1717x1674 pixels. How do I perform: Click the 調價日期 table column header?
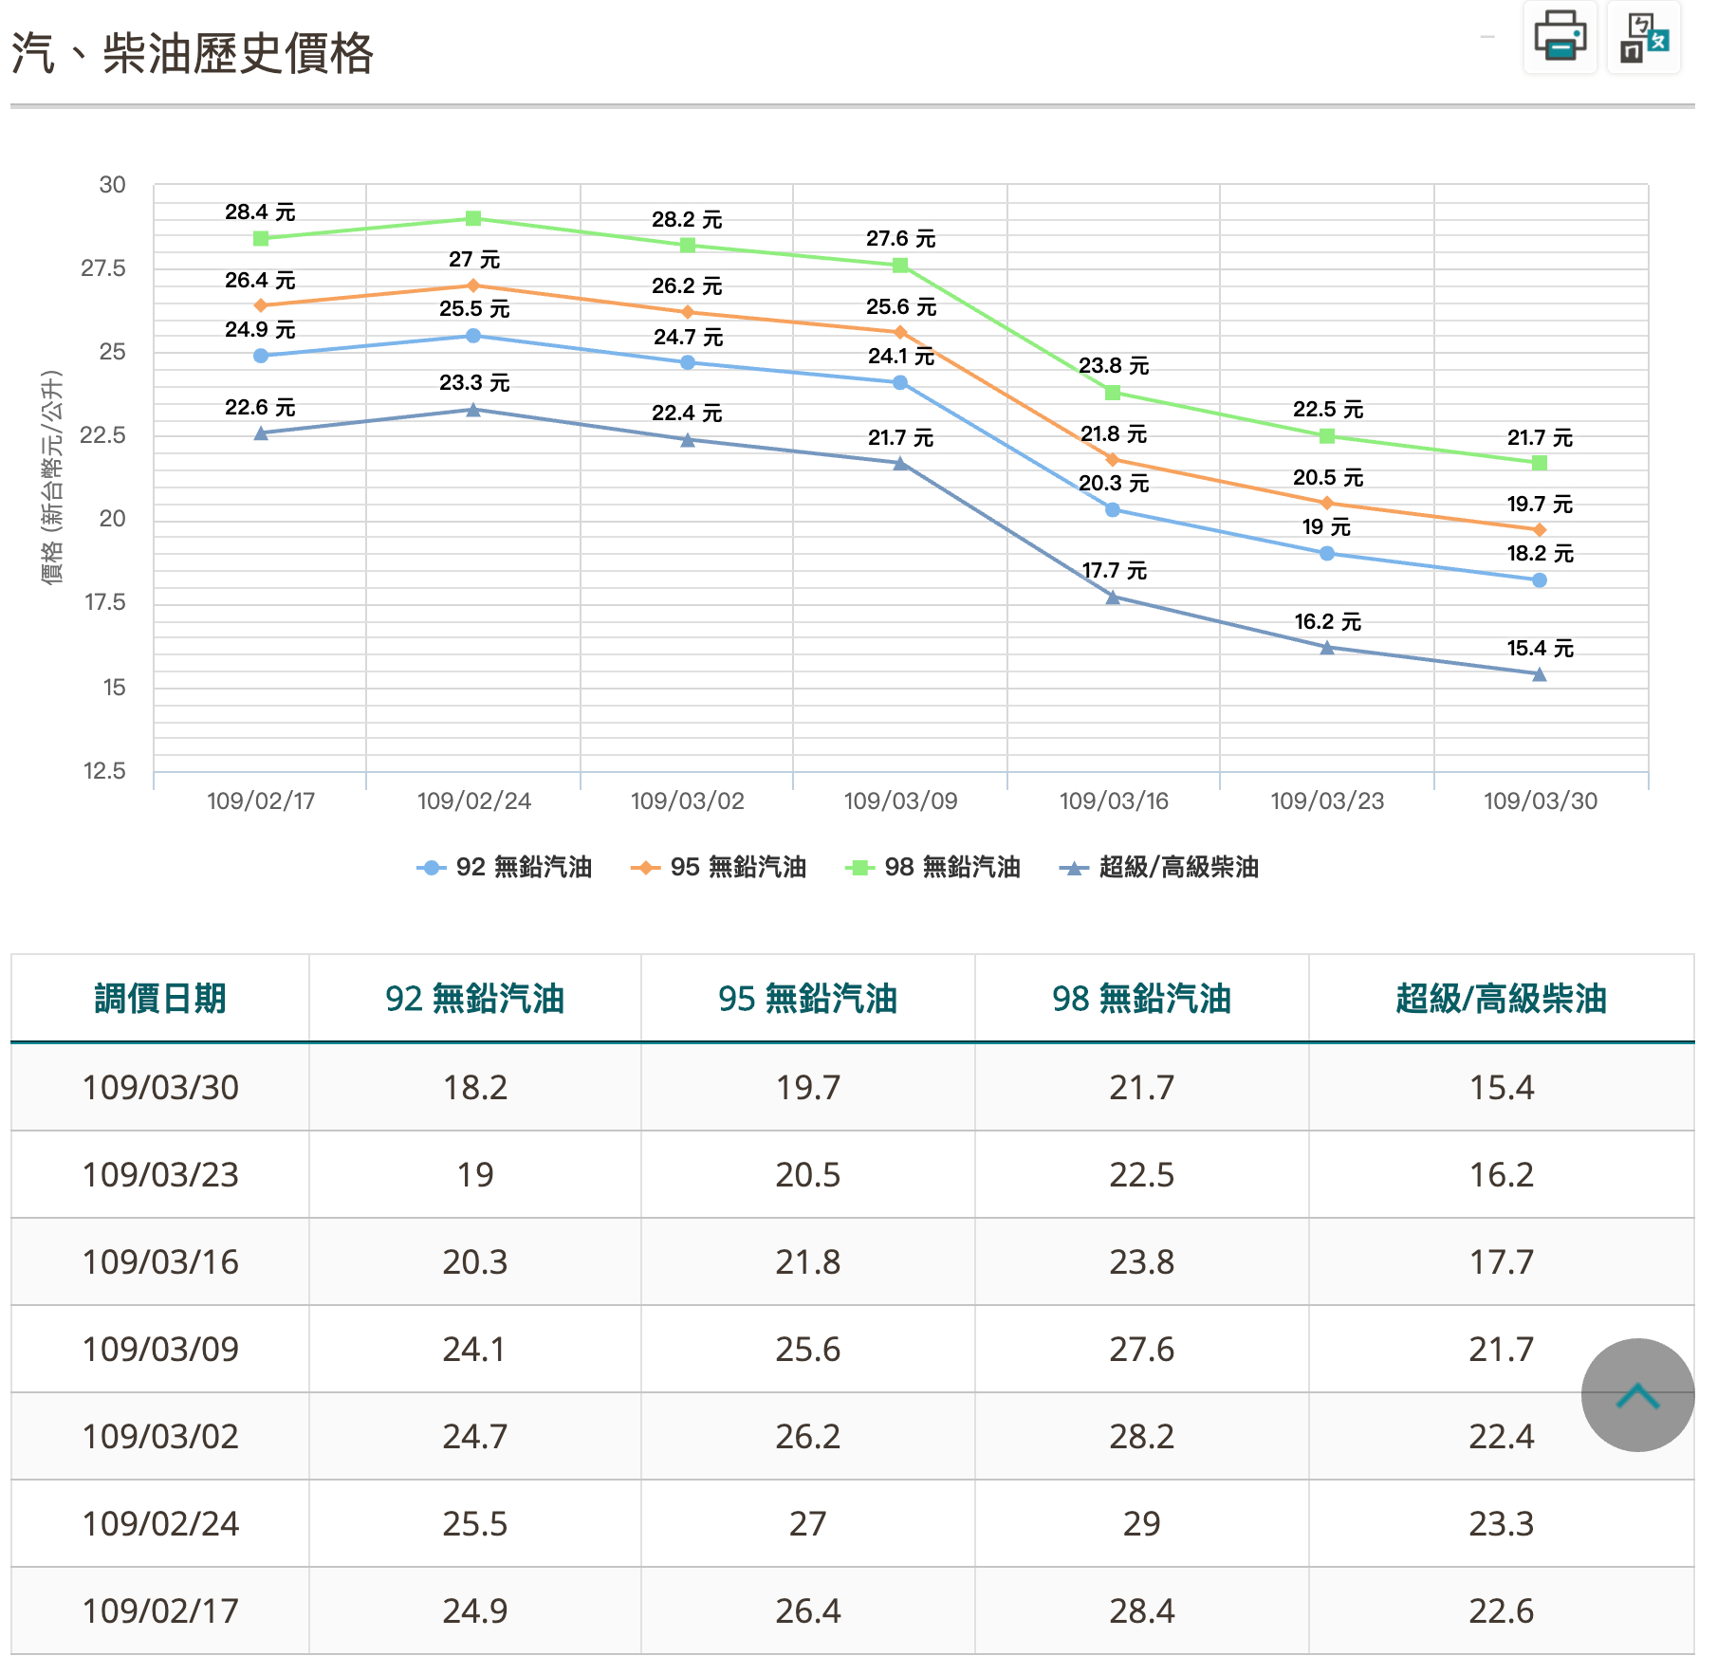(x=159, y=999)
